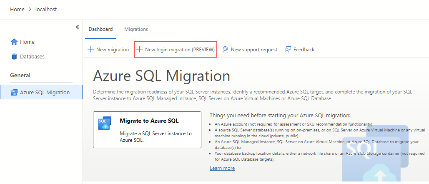
Task: Follow the Learn more link
Action: click(x=222, y=168)
